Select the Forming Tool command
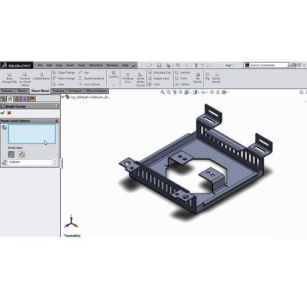The image size is (307, 307). (128, 78)
